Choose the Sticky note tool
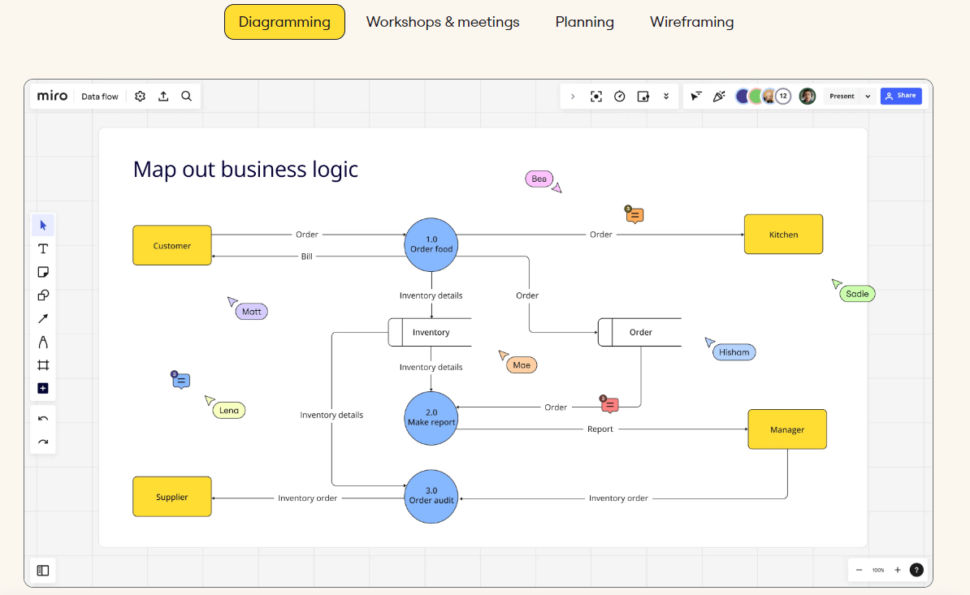Screen dimensions: 970x595 43,272
